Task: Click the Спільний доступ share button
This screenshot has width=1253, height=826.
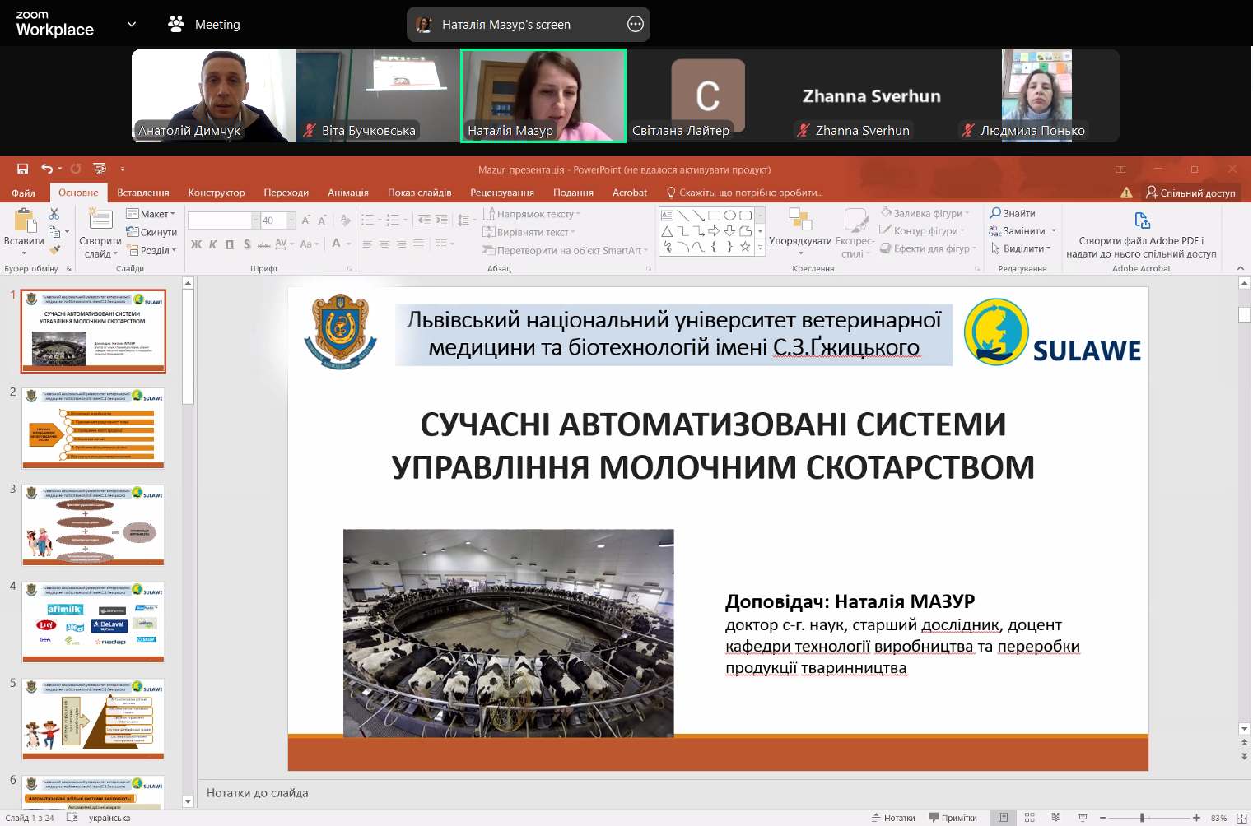Action: pyautogui.click(x=1190, y=193)
